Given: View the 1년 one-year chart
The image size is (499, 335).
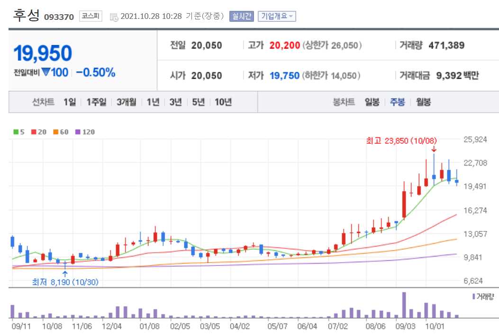Looking at the screenshot, I should click(152, 102).
